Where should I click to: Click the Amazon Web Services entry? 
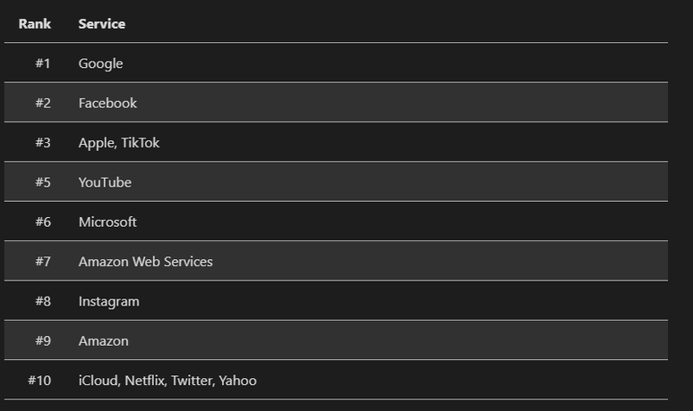(145, 262)
